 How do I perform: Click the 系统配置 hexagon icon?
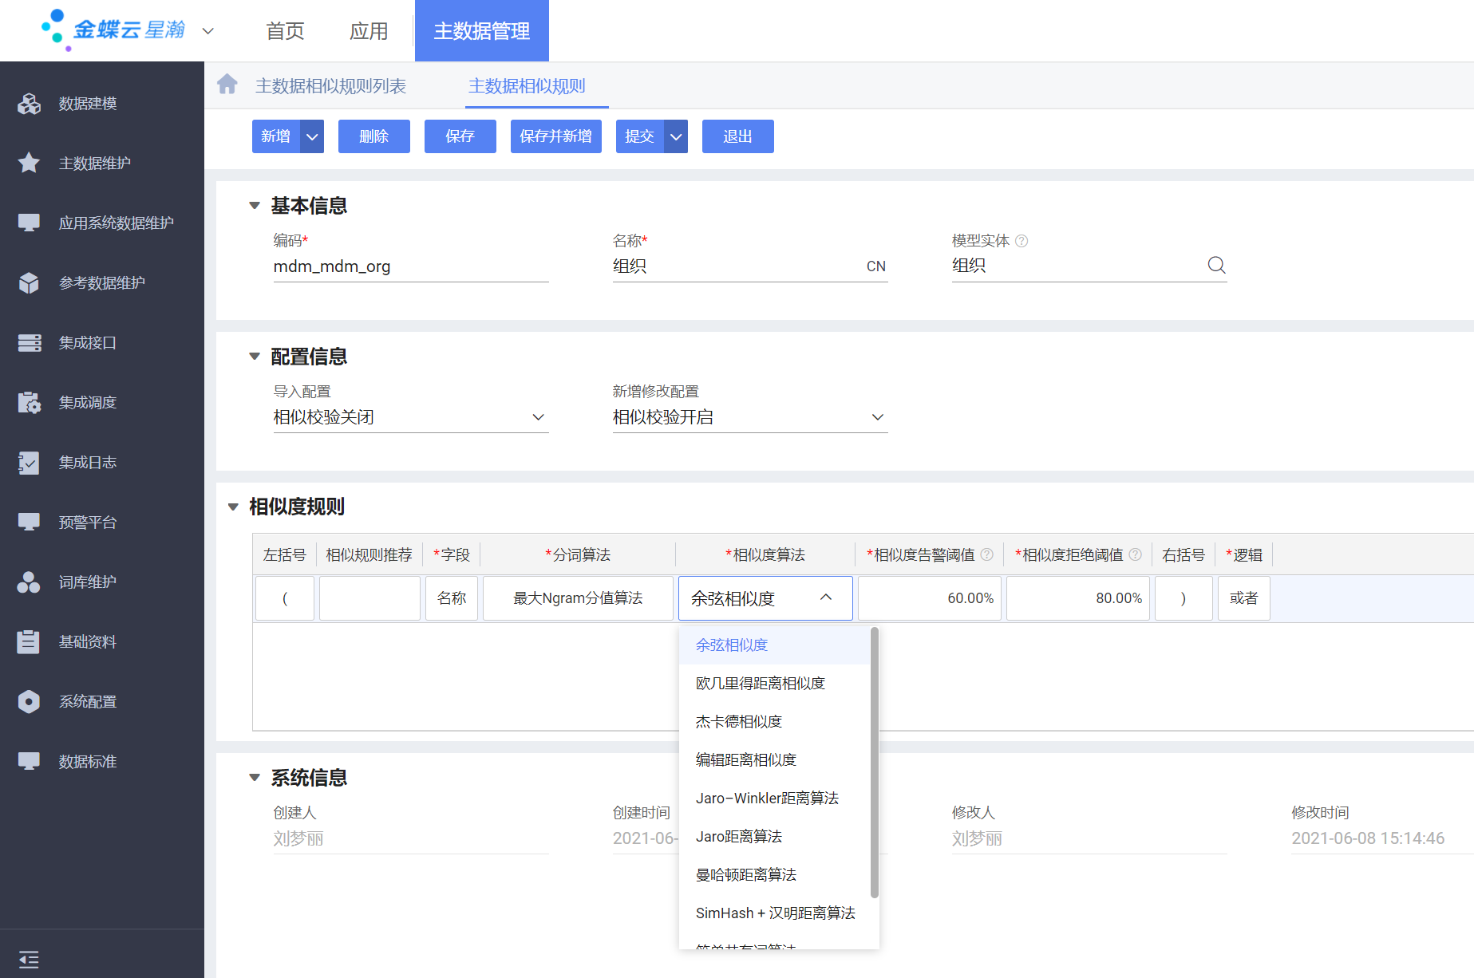point(30,702)
